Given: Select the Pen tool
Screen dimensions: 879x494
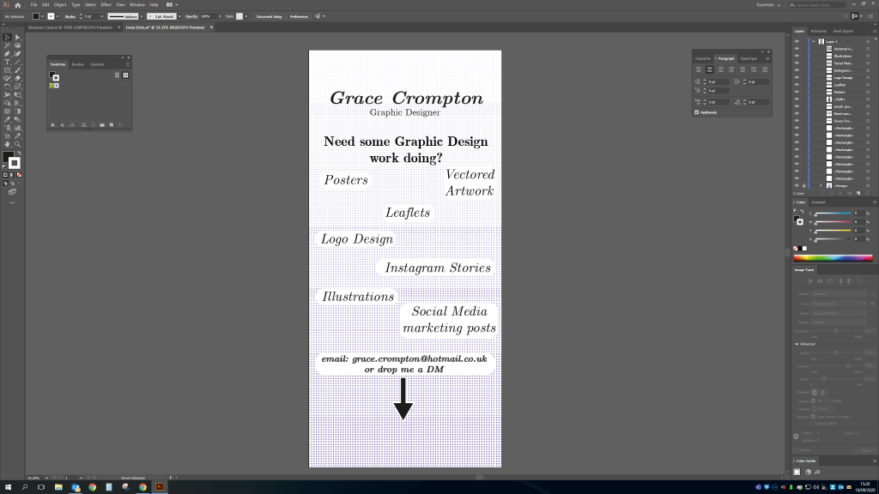Looking at the screenshot, I should click(7, 53).
